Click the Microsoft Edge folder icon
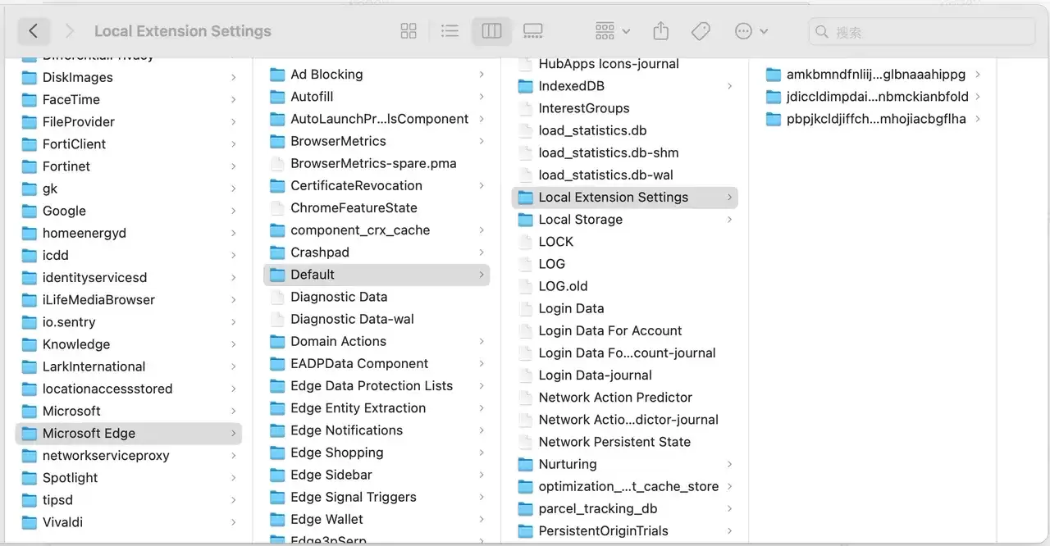 [29, 434]
